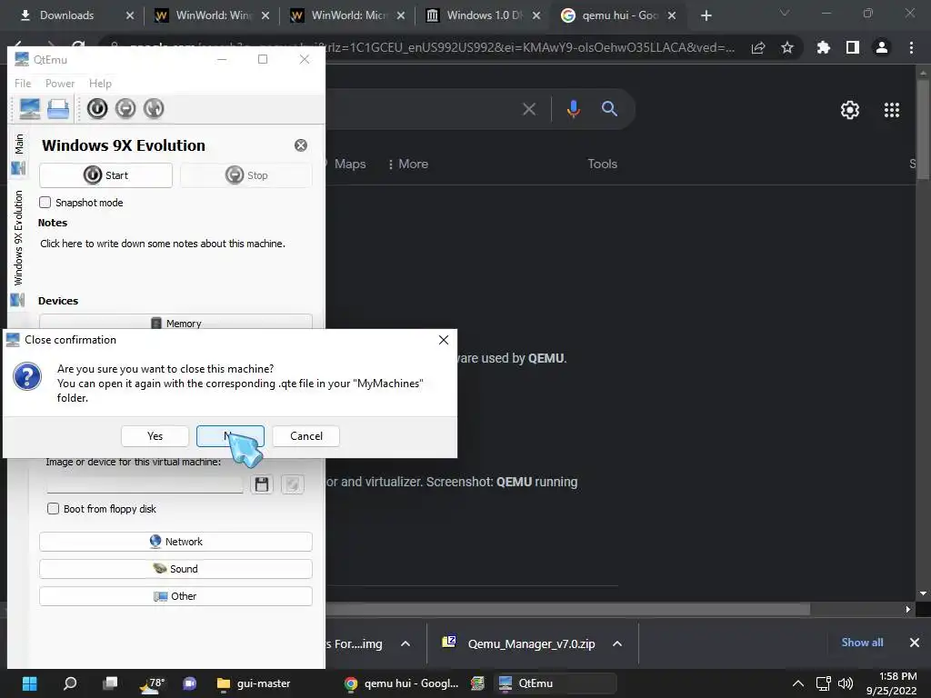
Task: Click the Stop machine button
Action: click(x=245, y=175)
